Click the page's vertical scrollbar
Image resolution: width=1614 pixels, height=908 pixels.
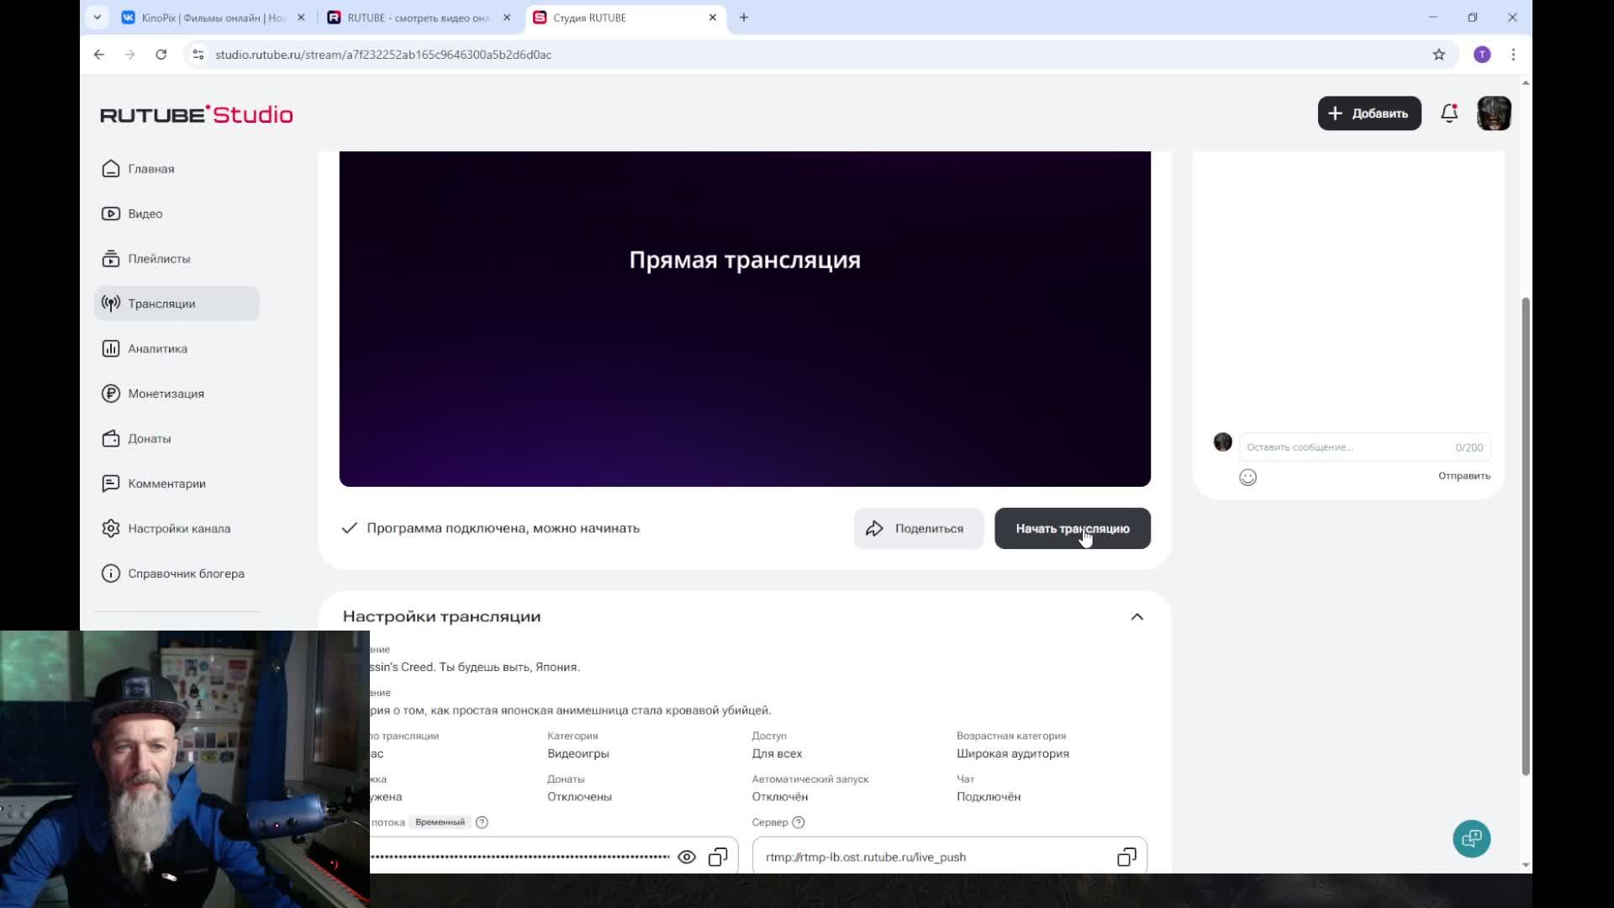point(1526,538)
